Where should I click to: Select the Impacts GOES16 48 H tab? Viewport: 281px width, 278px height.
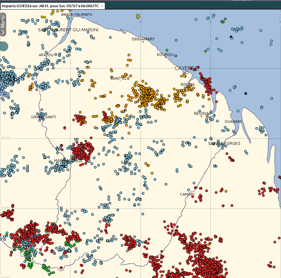pos(50,6)
